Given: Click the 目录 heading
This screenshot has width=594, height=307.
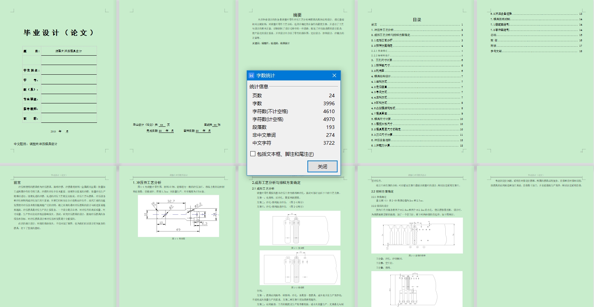Looking at the screenshot, I should (x=417, y=20).
